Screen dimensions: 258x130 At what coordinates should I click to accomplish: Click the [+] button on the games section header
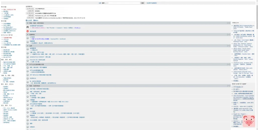[x=228, y=23]
